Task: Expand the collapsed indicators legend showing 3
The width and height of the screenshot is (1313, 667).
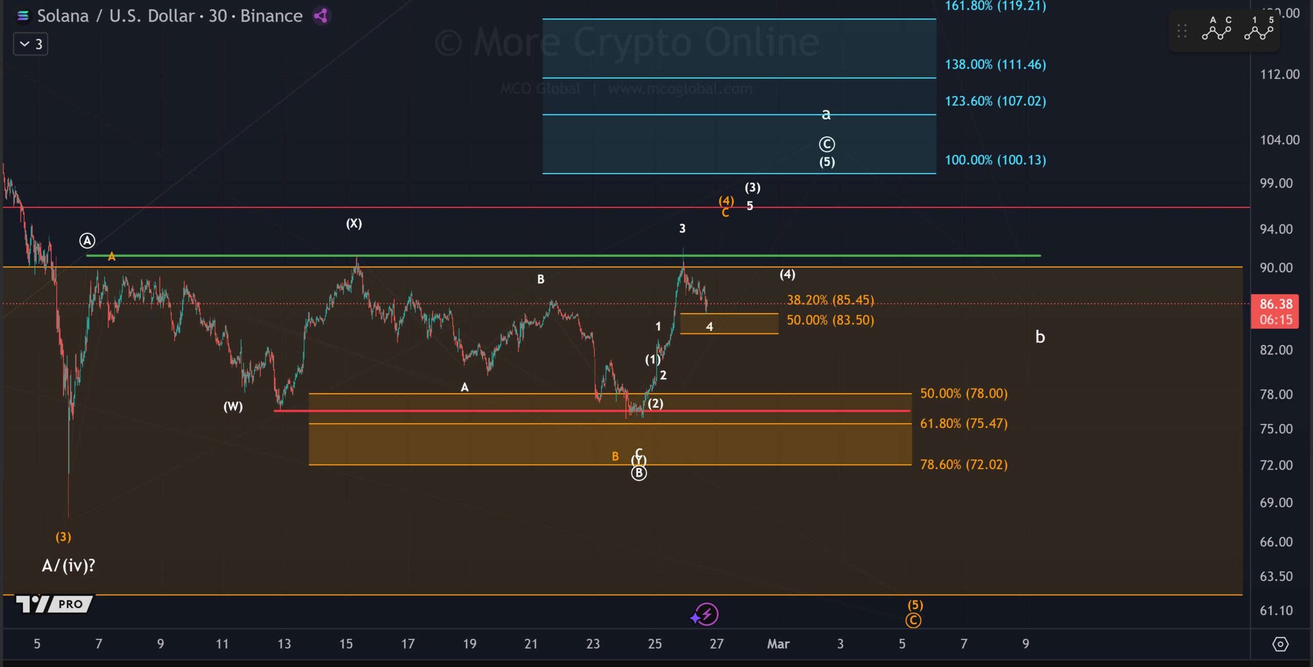Action: coord(31,44)
